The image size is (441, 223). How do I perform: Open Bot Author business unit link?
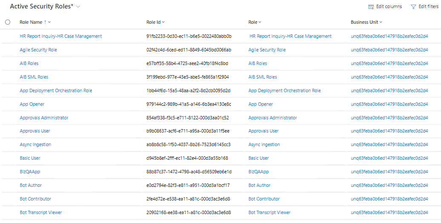389,185
